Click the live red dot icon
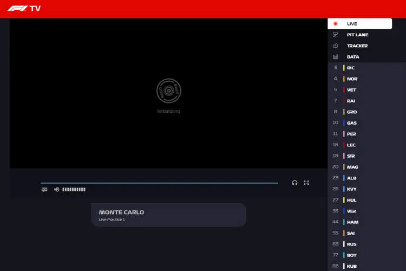The image size is (406, 271). (x=335, y=24)
